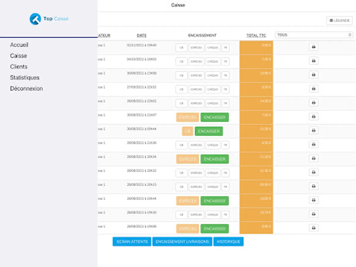Print the ticket from 23h02 row
The width and height of the screenshot is (356, 267).
click(x=314, y=103)
